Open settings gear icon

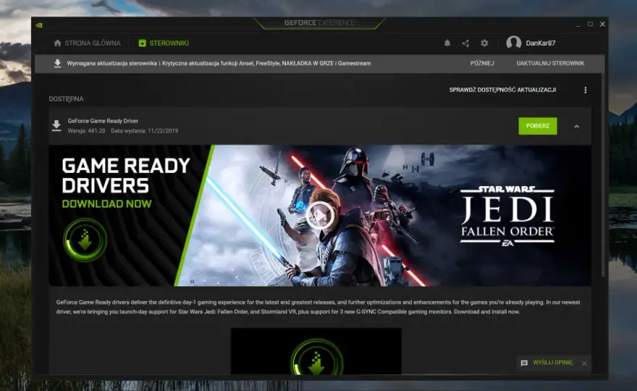[484, 43]
